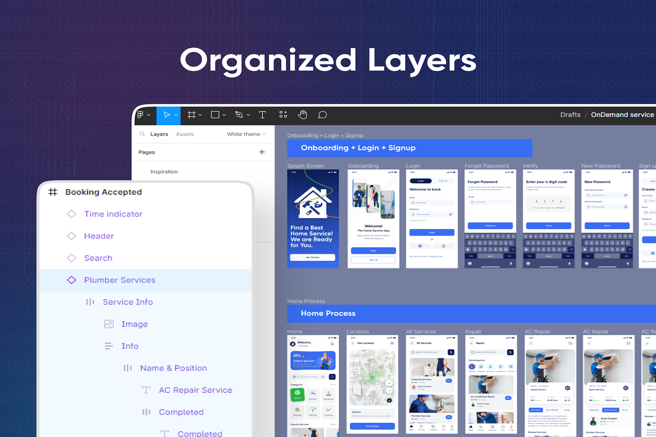
Task: Select the Header layer
Action: (x=99, y=236)
